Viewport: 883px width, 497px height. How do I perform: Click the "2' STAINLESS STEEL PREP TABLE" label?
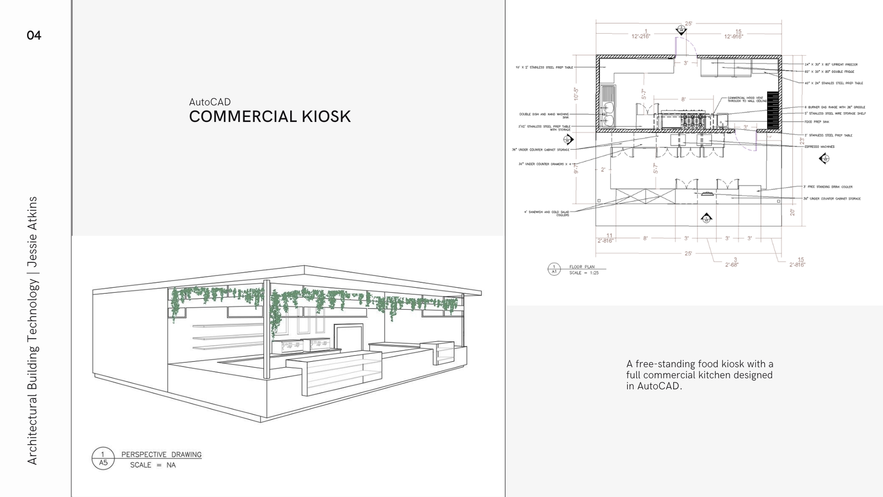tap(828, 135)
